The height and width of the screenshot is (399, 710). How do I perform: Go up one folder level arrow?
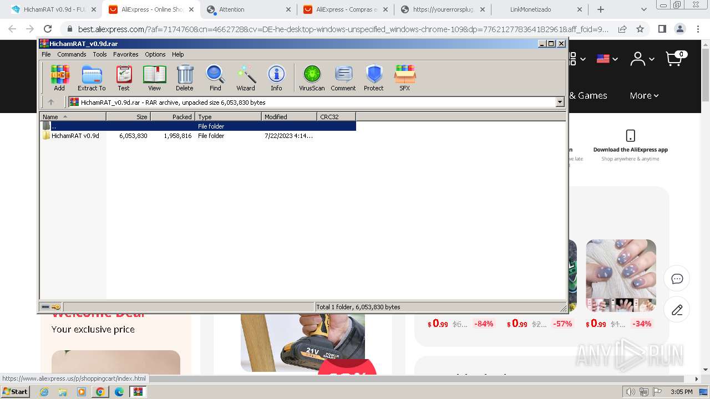[x=51, y=102]
